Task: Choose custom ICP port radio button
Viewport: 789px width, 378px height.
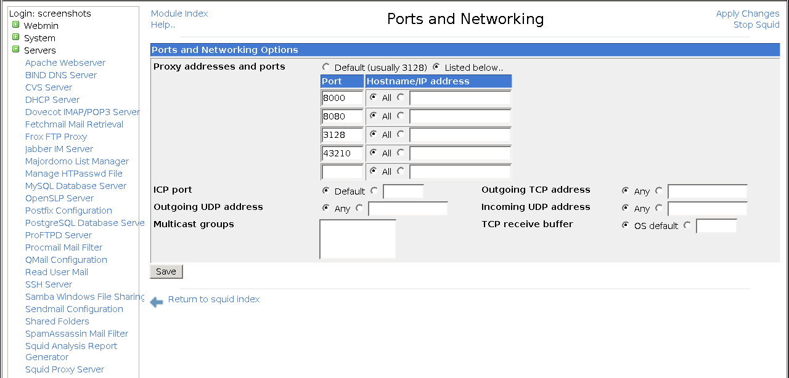Action: pyautogui.click(x=374, y=191)
